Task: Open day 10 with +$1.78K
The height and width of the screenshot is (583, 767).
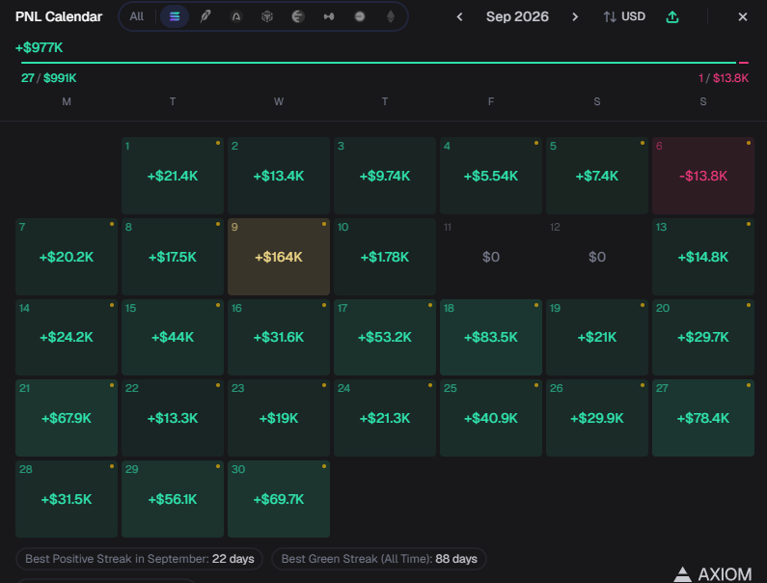Action: click(x=385, y=257)
